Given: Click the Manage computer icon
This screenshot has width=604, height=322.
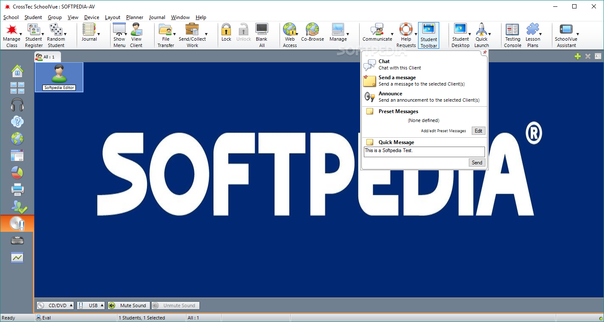Looking at the screenshot, I should [x=338, y=32].
